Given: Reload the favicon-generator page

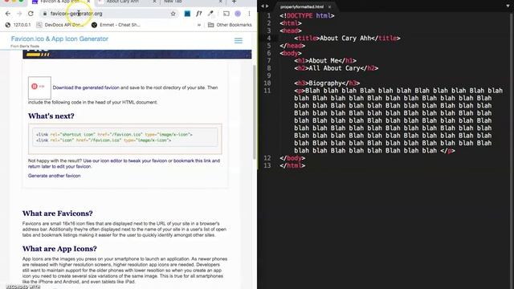Looking at the screenshot, I should coord(31,14).
